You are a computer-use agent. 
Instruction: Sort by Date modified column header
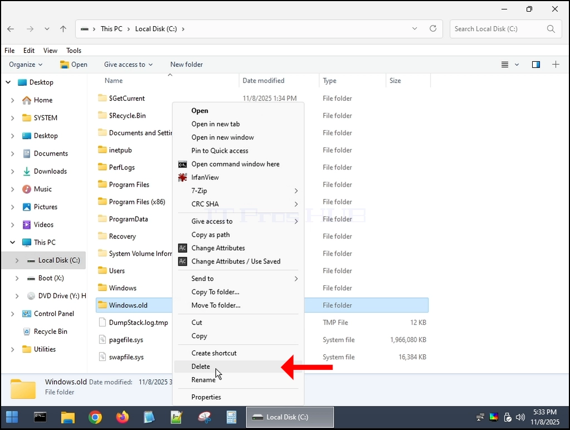click(263, 81)
